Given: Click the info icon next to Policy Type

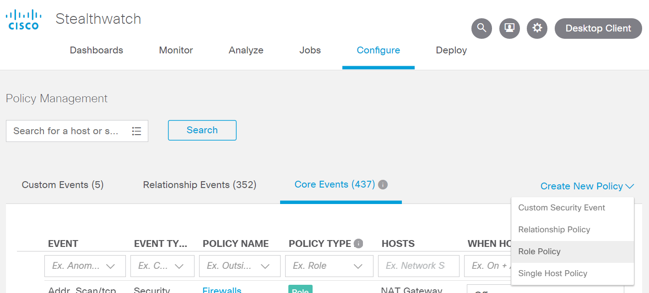Looking at the screenshot, I should (x=359, y=244).
